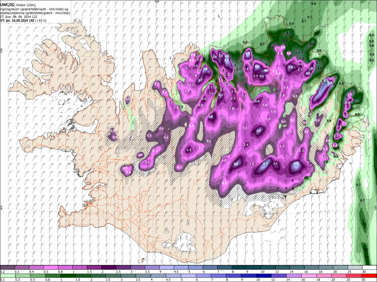Select the "1.9" value on the map
Image resolution: width=377 pixels, height=282 pixels.
click(x=211, y=93)
